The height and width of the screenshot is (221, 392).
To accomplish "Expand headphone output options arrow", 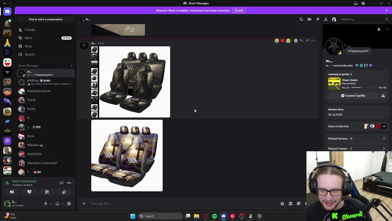I will pyautogui.click(x=62, y=204).
